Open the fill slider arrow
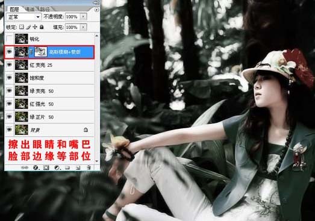315x221 pixels. pyautogui.click(x=83, y=27)
